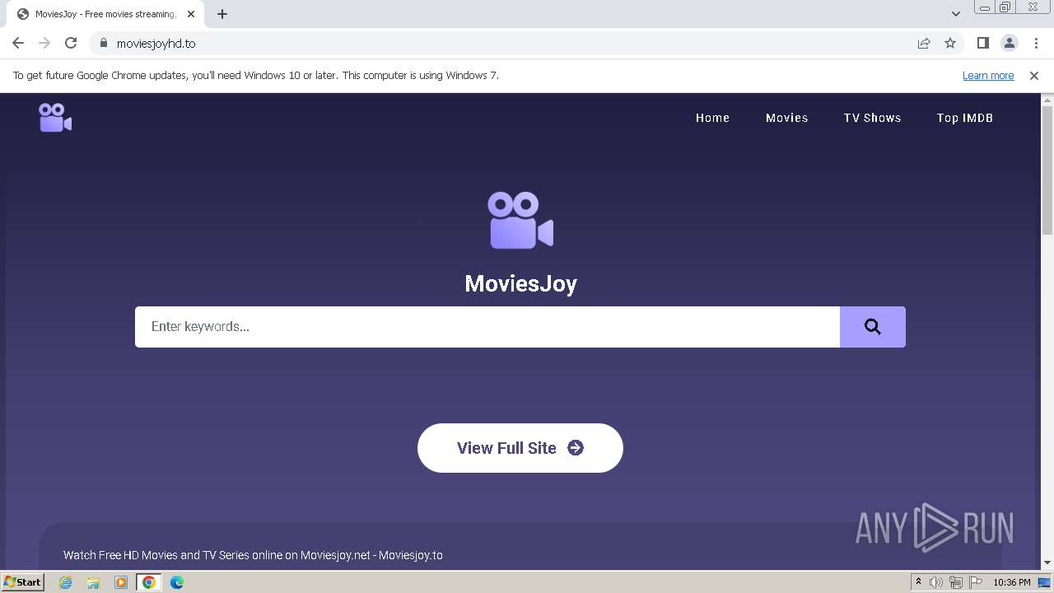Open media player from taskbar
Screen dimensions: 1054x593
pos(121,582)
